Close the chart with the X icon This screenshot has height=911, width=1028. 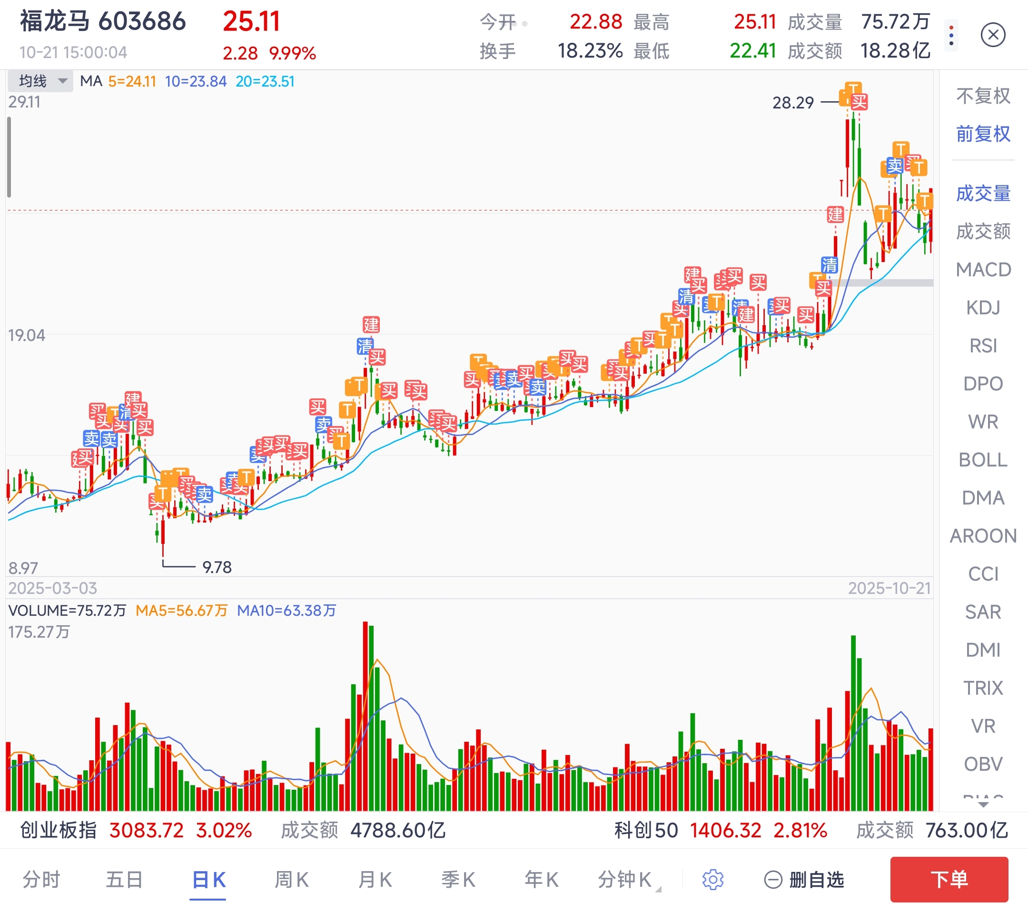click(x=993, y=35)
